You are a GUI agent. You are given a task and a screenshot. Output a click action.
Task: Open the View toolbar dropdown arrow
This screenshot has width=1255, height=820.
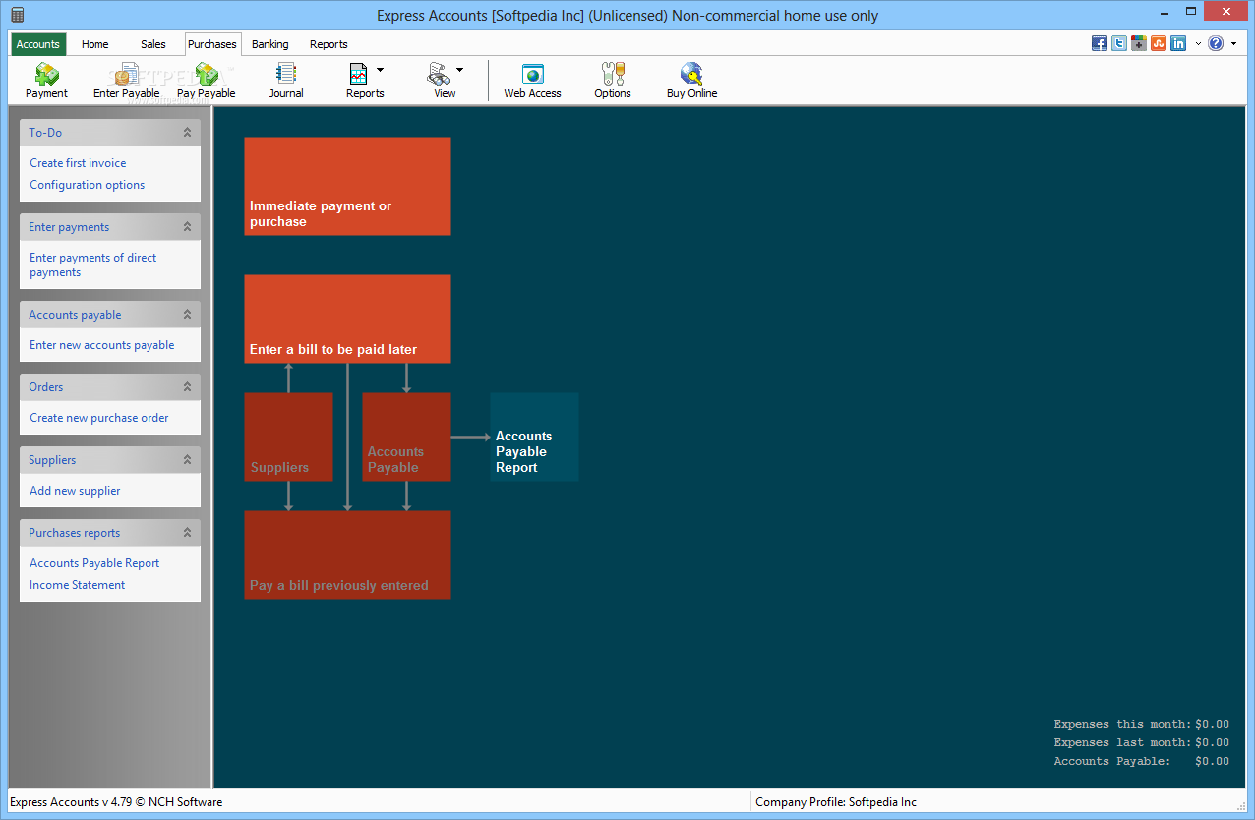(x=460, y=70)
